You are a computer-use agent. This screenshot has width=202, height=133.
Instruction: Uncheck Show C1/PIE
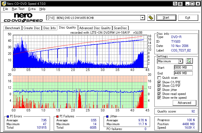[x=159, y=82]
